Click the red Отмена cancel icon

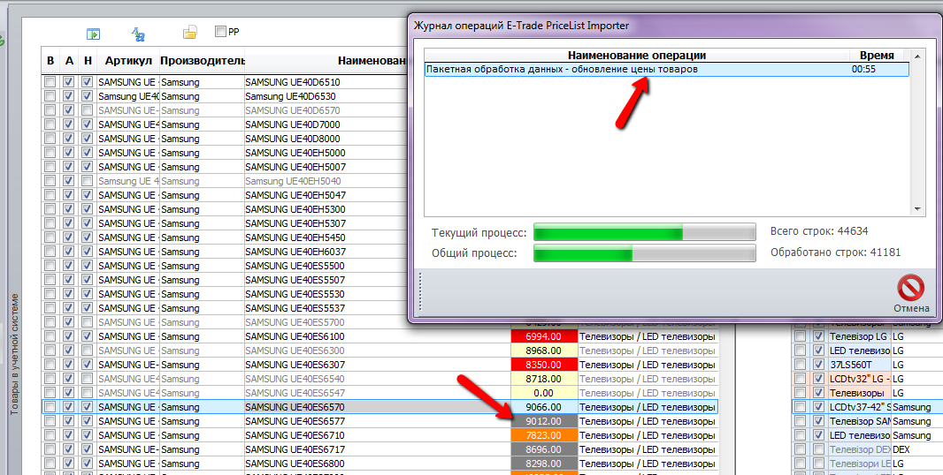910,288
